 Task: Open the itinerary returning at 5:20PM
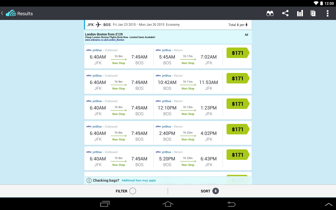(168, 159)
